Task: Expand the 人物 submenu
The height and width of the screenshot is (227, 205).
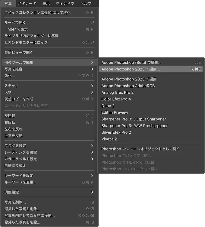Action: click(49, 92)
